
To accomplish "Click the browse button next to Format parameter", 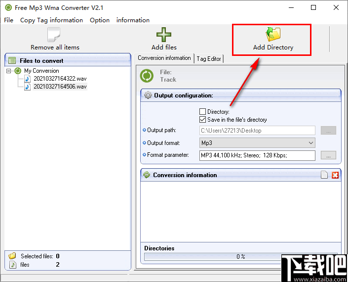I will (x=328, y=155).
